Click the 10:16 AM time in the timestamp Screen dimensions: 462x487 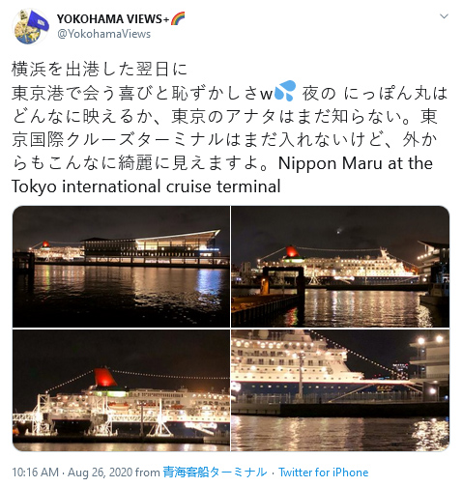click(36, 473)
